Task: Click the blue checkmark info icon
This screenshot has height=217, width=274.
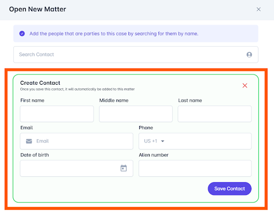Action: (22, 34)
